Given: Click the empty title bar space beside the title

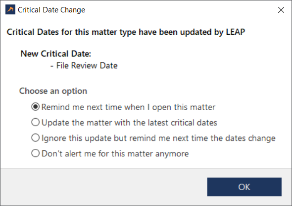Looking at the screenshot, I should coord(180,10).
